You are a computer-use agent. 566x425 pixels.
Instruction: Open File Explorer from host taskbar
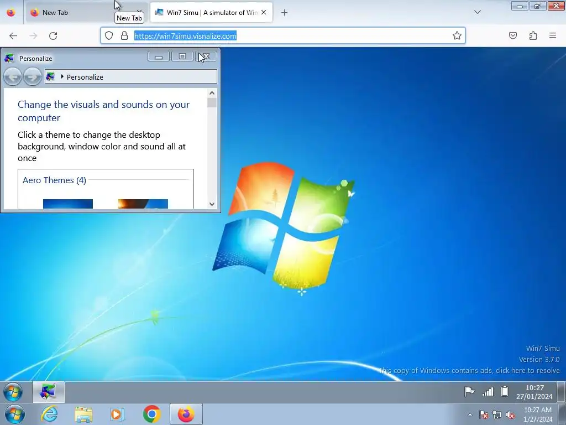[83, 414]
